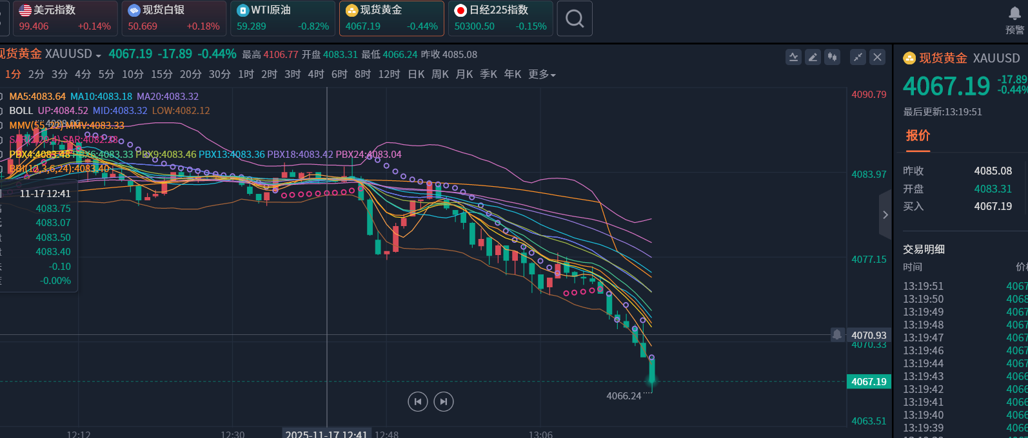Open the XAUUSD symbol dropdown arrow
This screenshot has height=438, width=1028.
(x=99, y=56)
